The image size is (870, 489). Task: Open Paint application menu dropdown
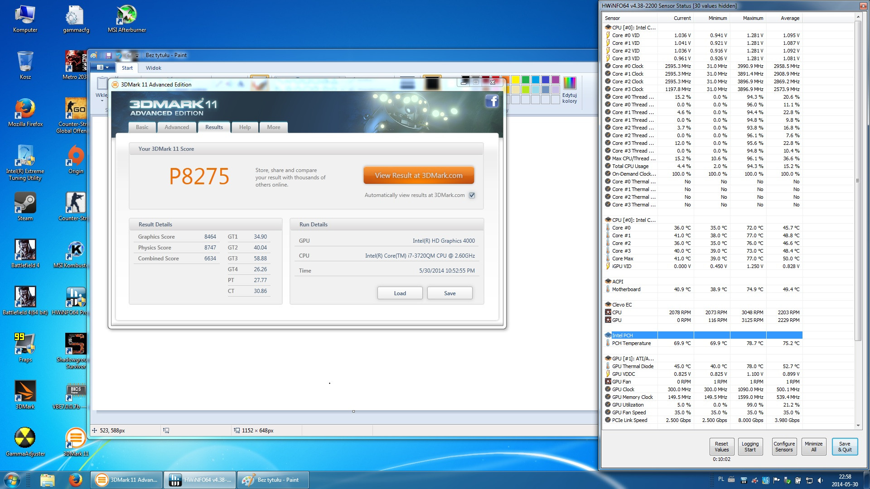pyautogui.click(x=102, y=68)
